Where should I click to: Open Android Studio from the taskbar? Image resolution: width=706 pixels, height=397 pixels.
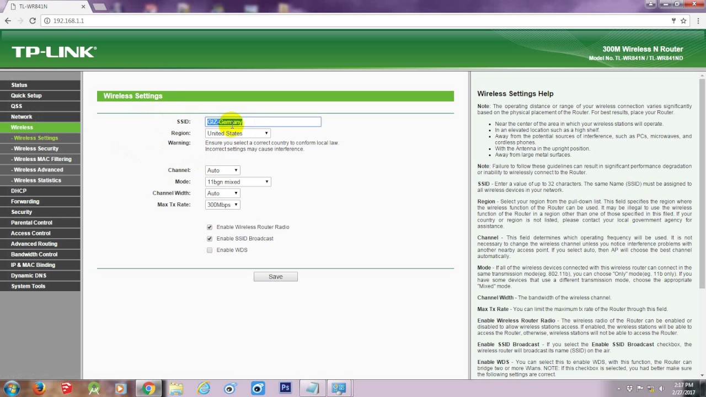pyautogui.click(x=94, y=388)
